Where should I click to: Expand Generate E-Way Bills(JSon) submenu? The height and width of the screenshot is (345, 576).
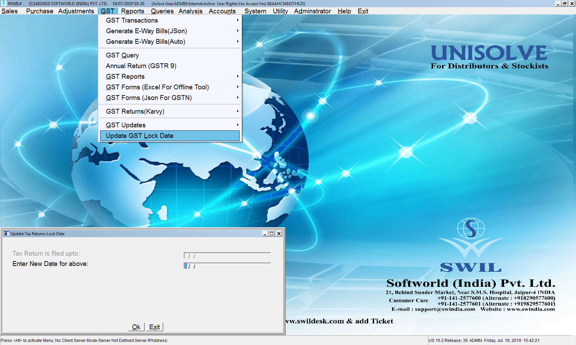pyautogui.click(x=170, y=31)
